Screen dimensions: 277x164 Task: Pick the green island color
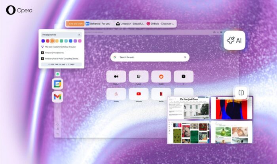(61, 41)
